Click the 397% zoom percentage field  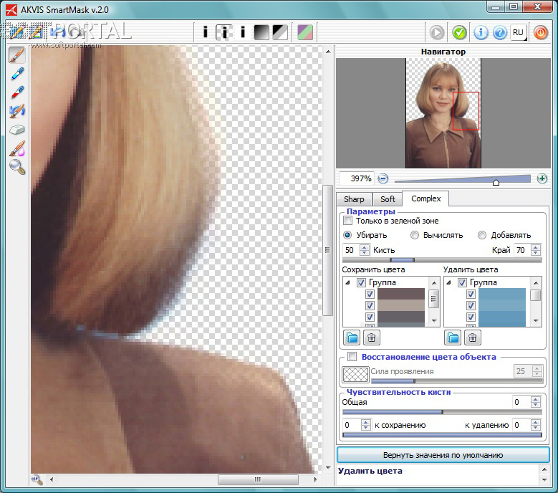click(x=357, y=178)
